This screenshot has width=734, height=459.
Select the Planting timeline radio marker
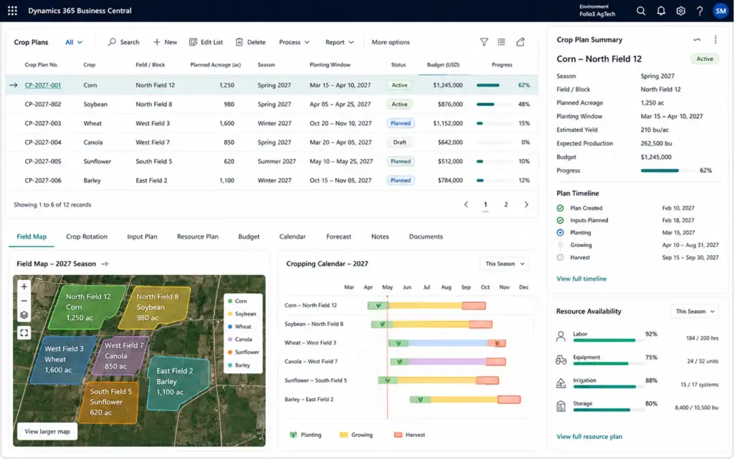click(560, 232)
